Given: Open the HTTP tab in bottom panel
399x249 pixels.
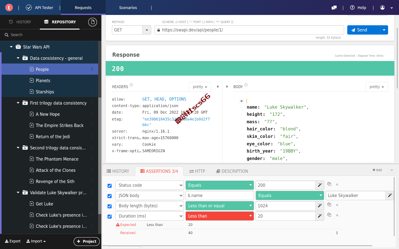Looking at the screenshot, I should [197, 171].
